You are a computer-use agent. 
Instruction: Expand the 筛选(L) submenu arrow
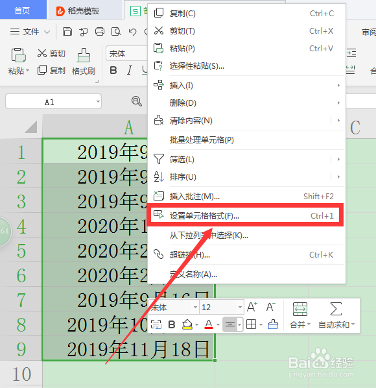click(x=338, y=160)
